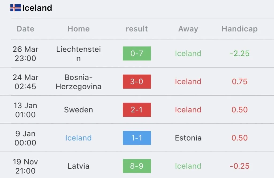The image size is (274, 178).
Task: Click the blue Iceland home team link
Action: pyautogui.click(x=78, y=138)
